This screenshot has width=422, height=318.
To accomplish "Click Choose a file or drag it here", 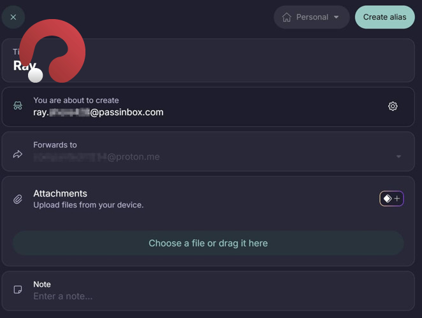I will [208, 243].
